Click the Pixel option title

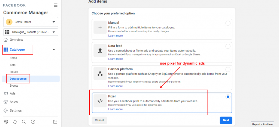[112, 96]
